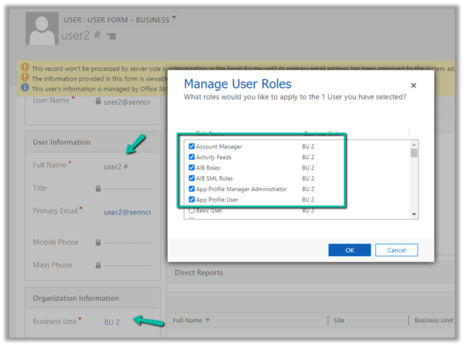Click the lock icon in the Main Phone field

(x=98, y=265)
